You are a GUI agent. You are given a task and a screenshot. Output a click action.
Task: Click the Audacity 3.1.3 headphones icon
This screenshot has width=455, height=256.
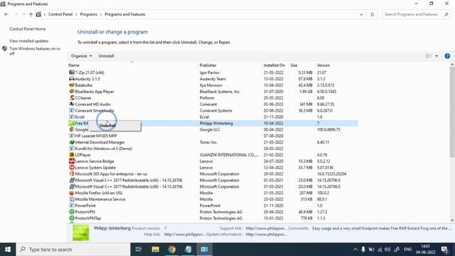coord(72,79)
